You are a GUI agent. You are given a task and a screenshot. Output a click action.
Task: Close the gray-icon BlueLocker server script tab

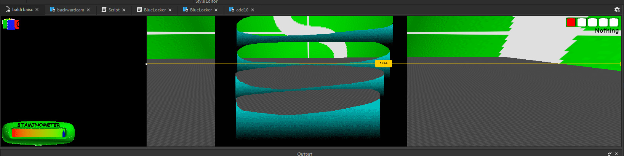170,10
